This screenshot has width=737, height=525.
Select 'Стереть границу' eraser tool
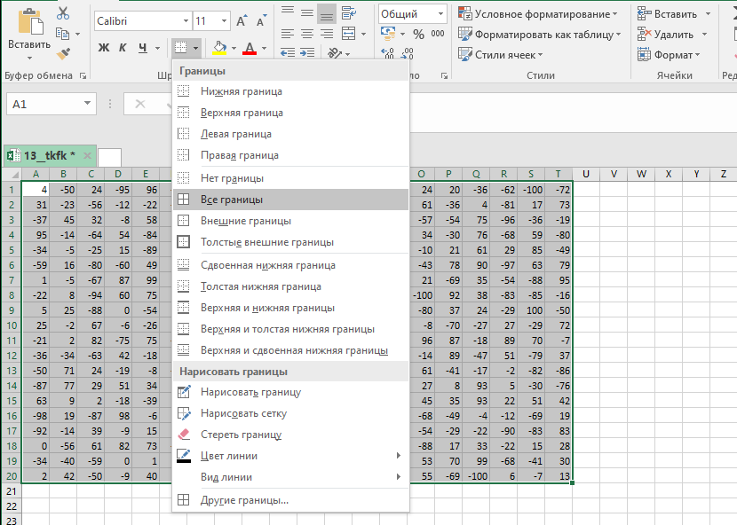(242, 435)
